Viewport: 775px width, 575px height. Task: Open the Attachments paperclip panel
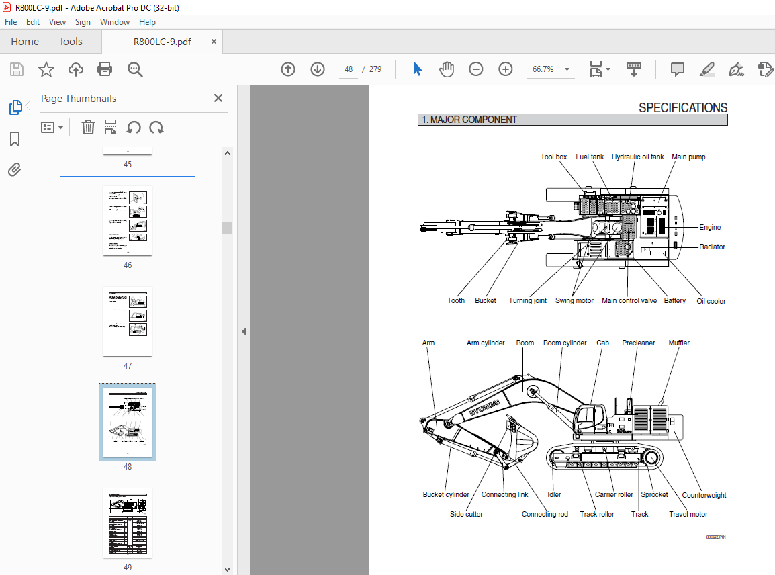pyautogui.click(x=15, y=169)
